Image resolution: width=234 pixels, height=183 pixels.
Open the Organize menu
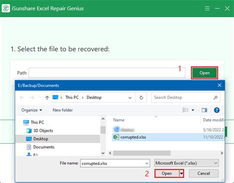tap(32, 110)
